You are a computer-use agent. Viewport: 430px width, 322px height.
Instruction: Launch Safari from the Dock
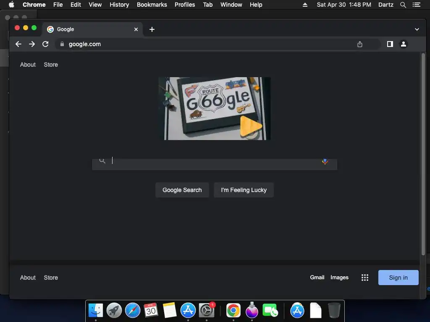[133, 311]
